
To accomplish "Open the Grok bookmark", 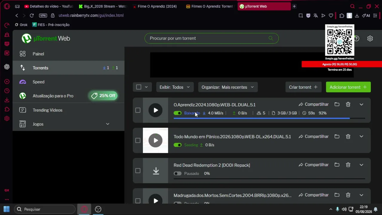I will (x=21, y=25).
